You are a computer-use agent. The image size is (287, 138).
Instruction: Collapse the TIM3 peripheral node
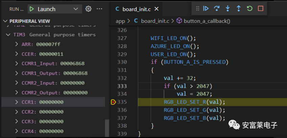(x=8, y=35)
